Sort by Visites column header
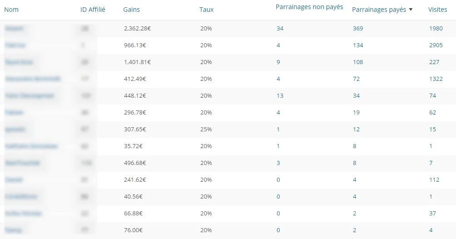Viewport: 456px width, 239px height. point(438,10)
